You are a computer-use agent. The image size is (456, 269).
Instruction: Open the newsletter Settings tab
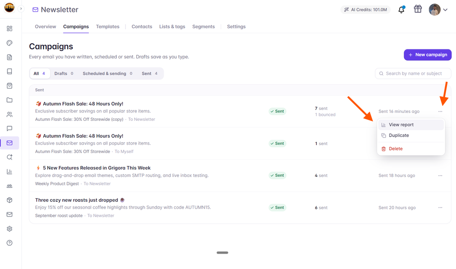tap(236, 26)
